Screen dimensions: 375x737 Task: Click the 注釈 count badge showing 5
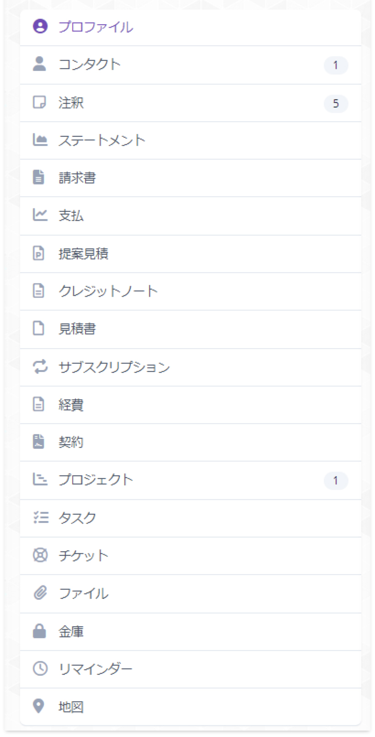(336, 103)
